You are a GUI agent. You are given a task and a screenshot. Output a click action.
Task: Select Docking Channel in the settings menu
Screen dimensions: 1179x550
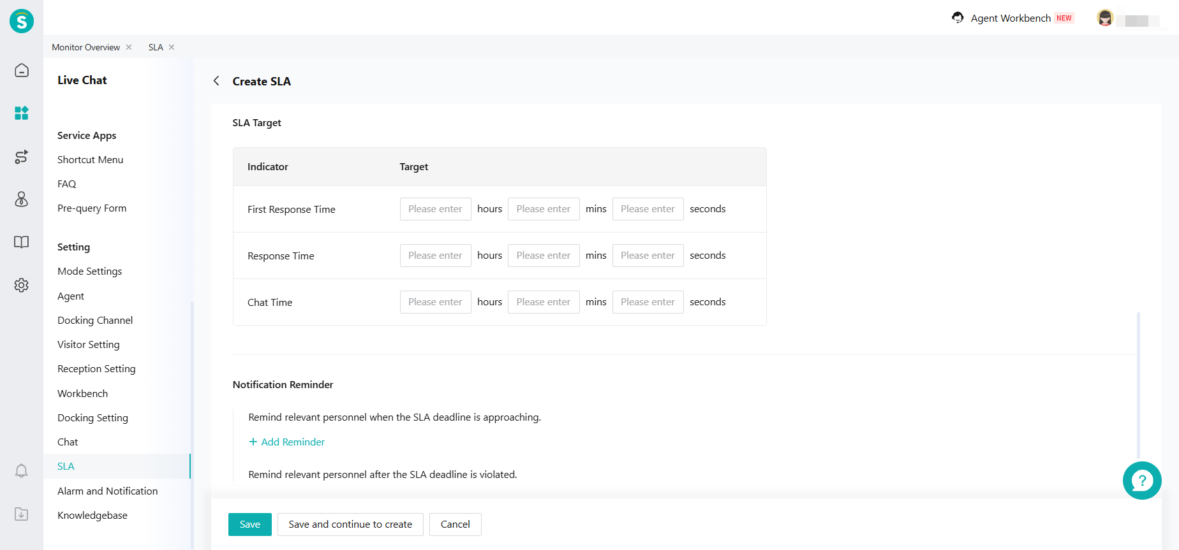[x=95, y=320]
